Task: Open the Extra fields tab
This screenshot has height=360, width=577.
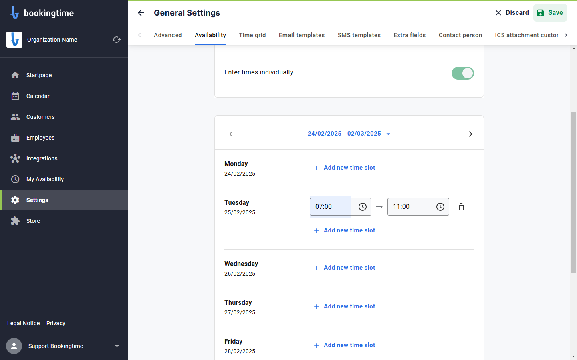Action: coord(410,35)
